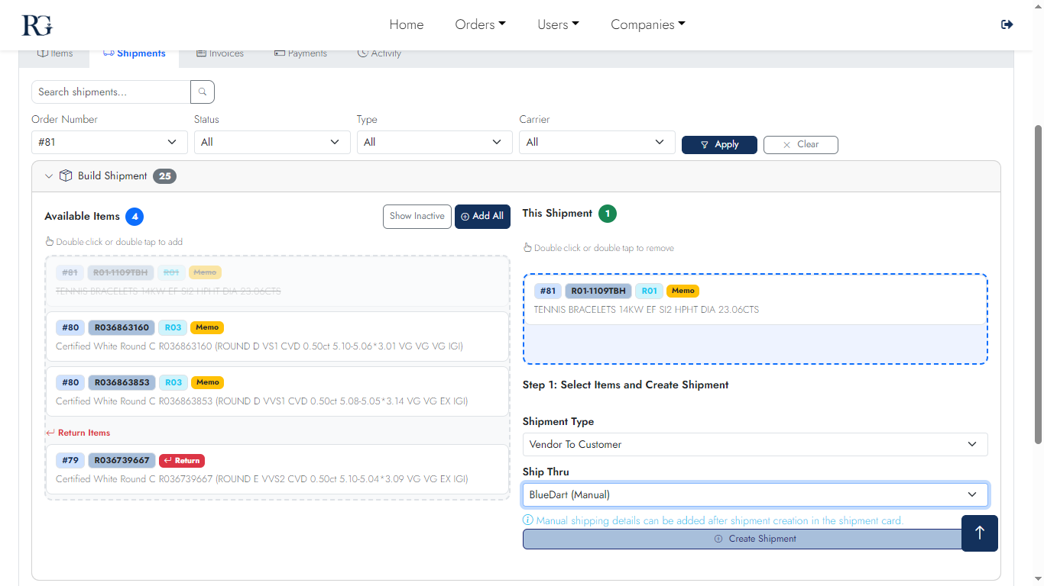Click the Apply filter button
This screenshot has height=586, width=1044.
point(719,144)
